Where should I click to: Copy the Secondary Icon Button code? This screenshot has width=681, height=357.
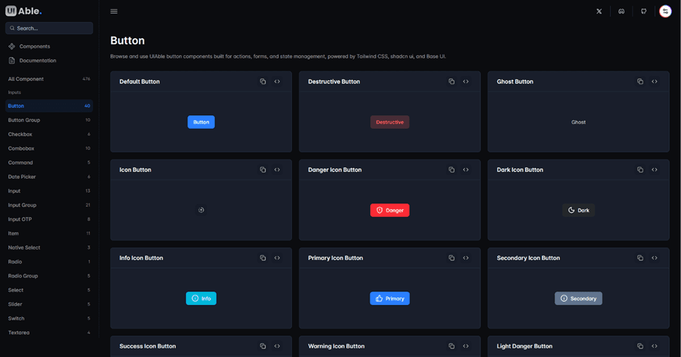coord(640,258)
